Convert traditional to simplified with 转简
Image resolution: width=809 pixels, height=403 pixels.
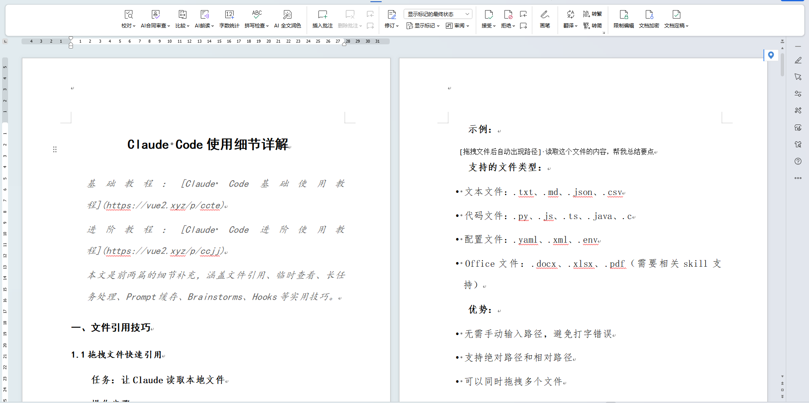(592, 26)
